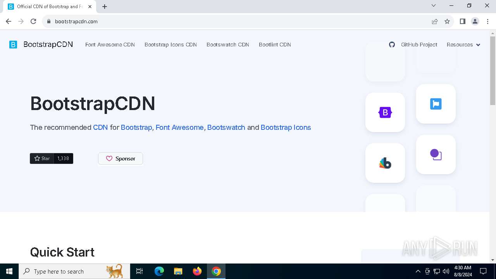Click the page vertical scrollbar thumb

point(493,71)
